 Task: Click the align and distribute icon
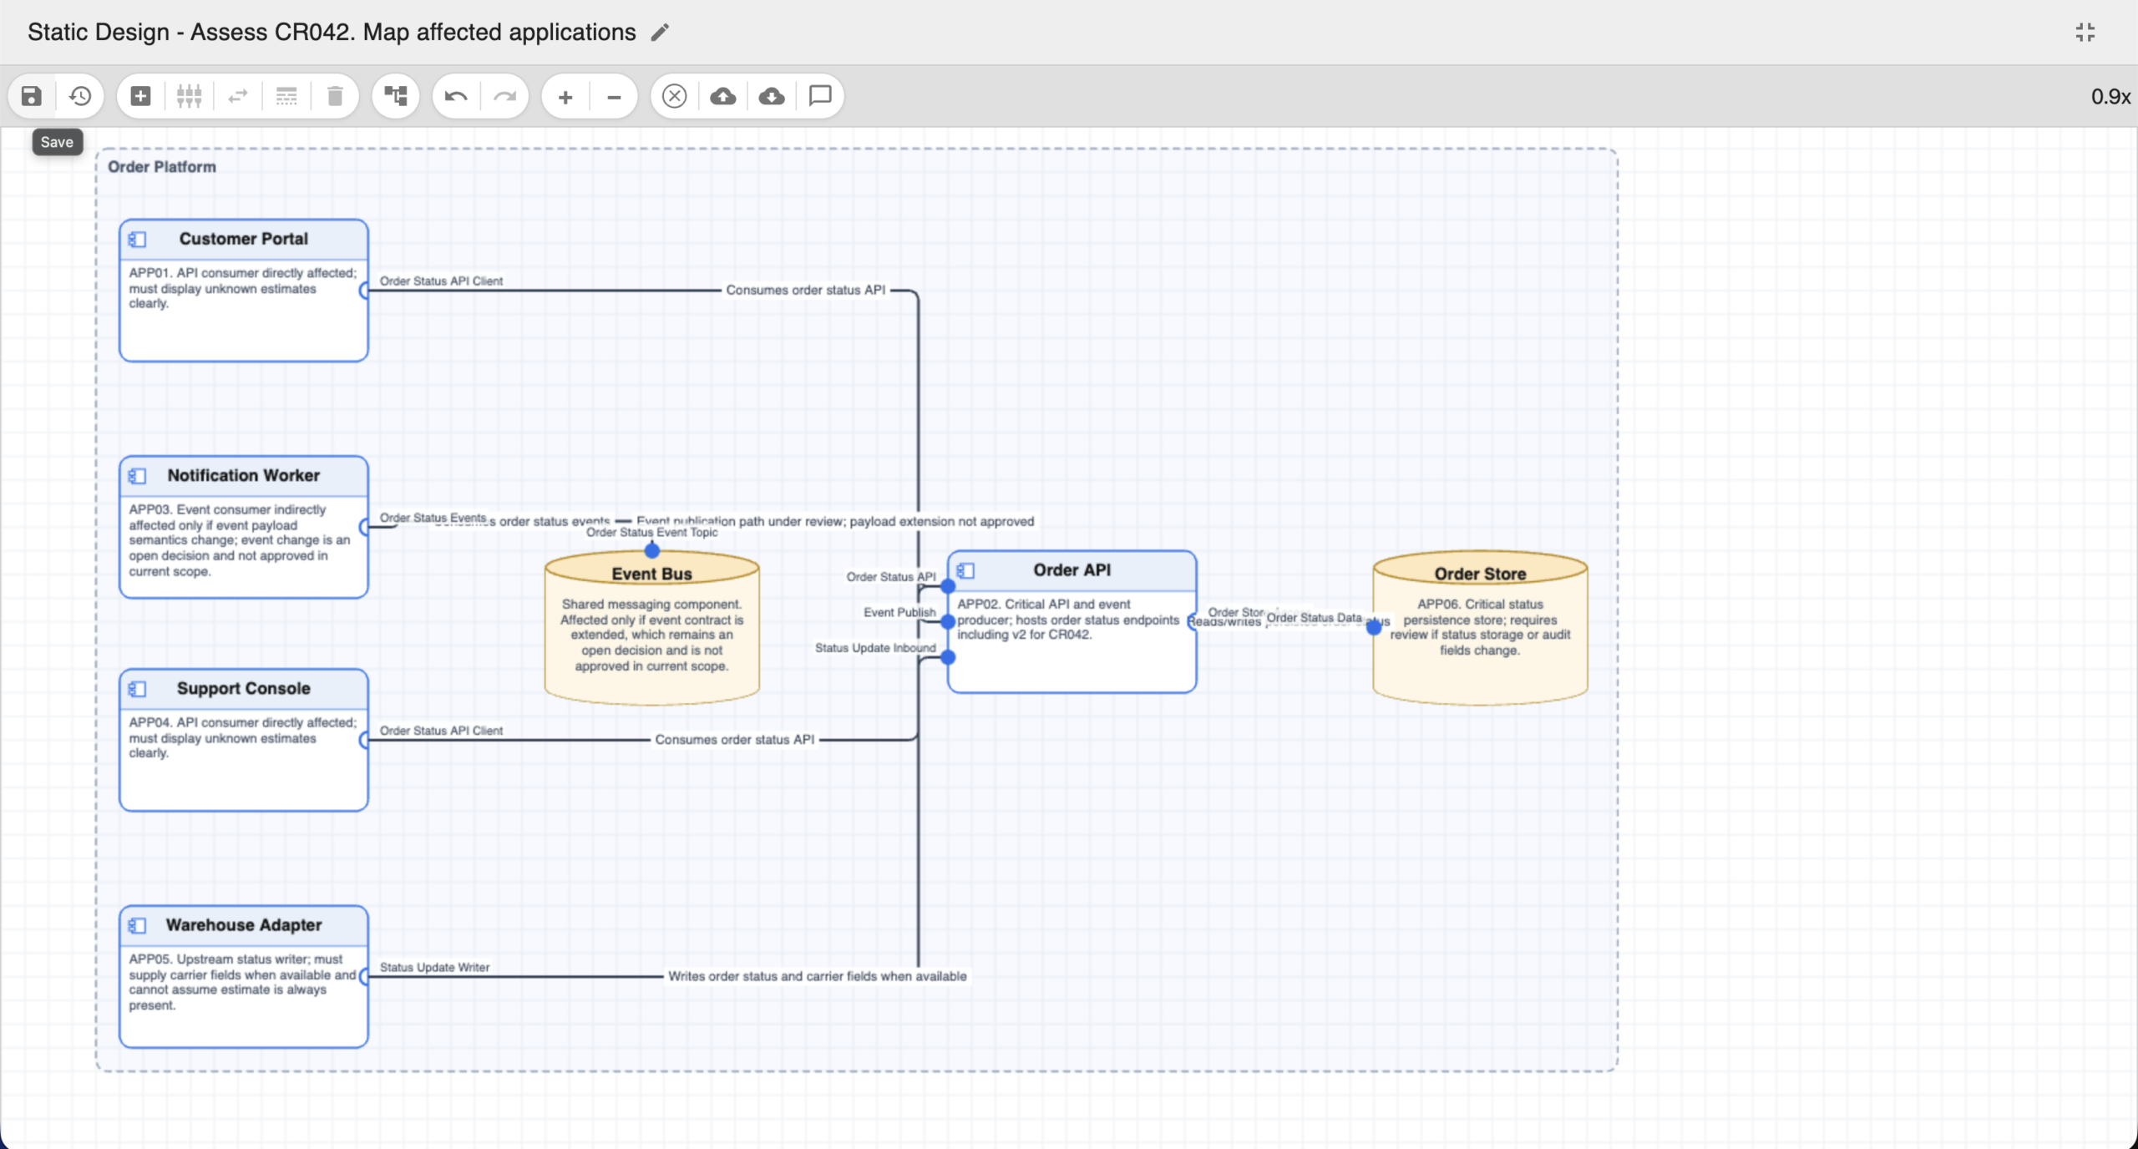coord(190,96)
